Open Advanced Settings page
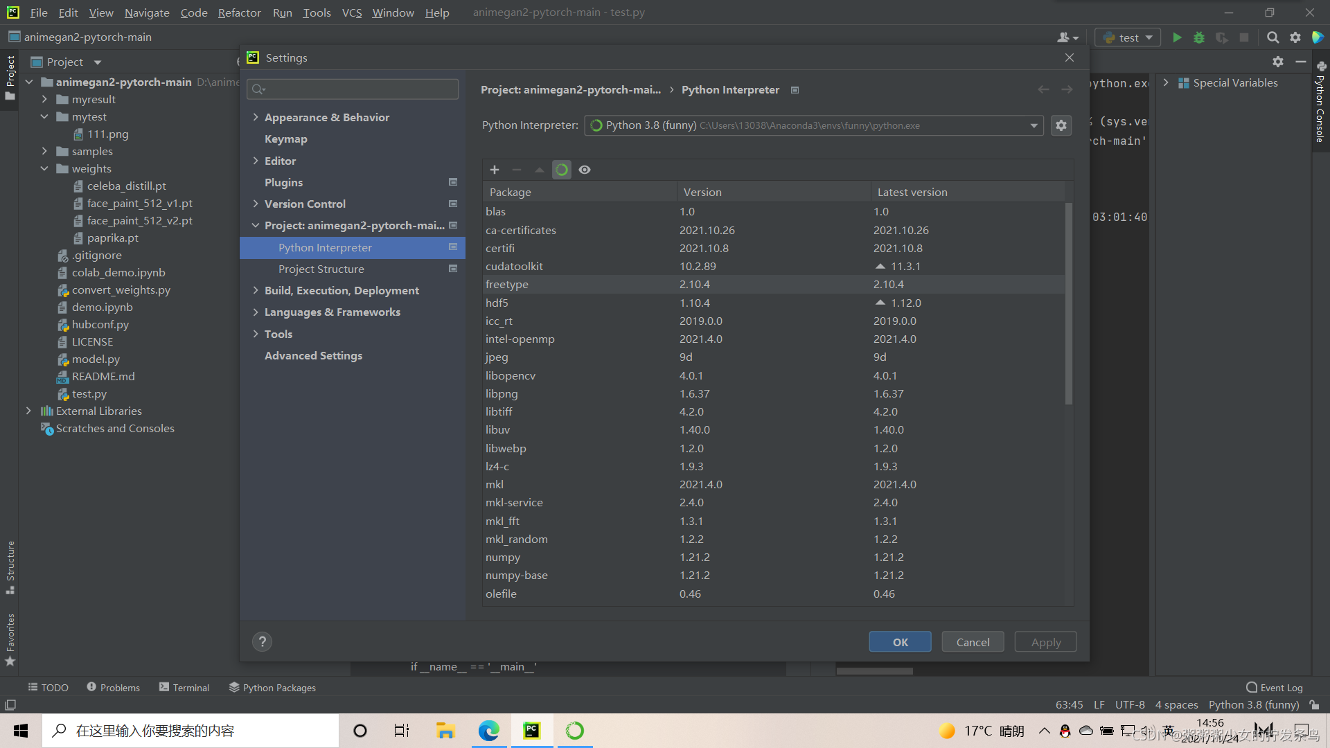1330x748 pixels. pyautogui.click(x=313, y=355)
